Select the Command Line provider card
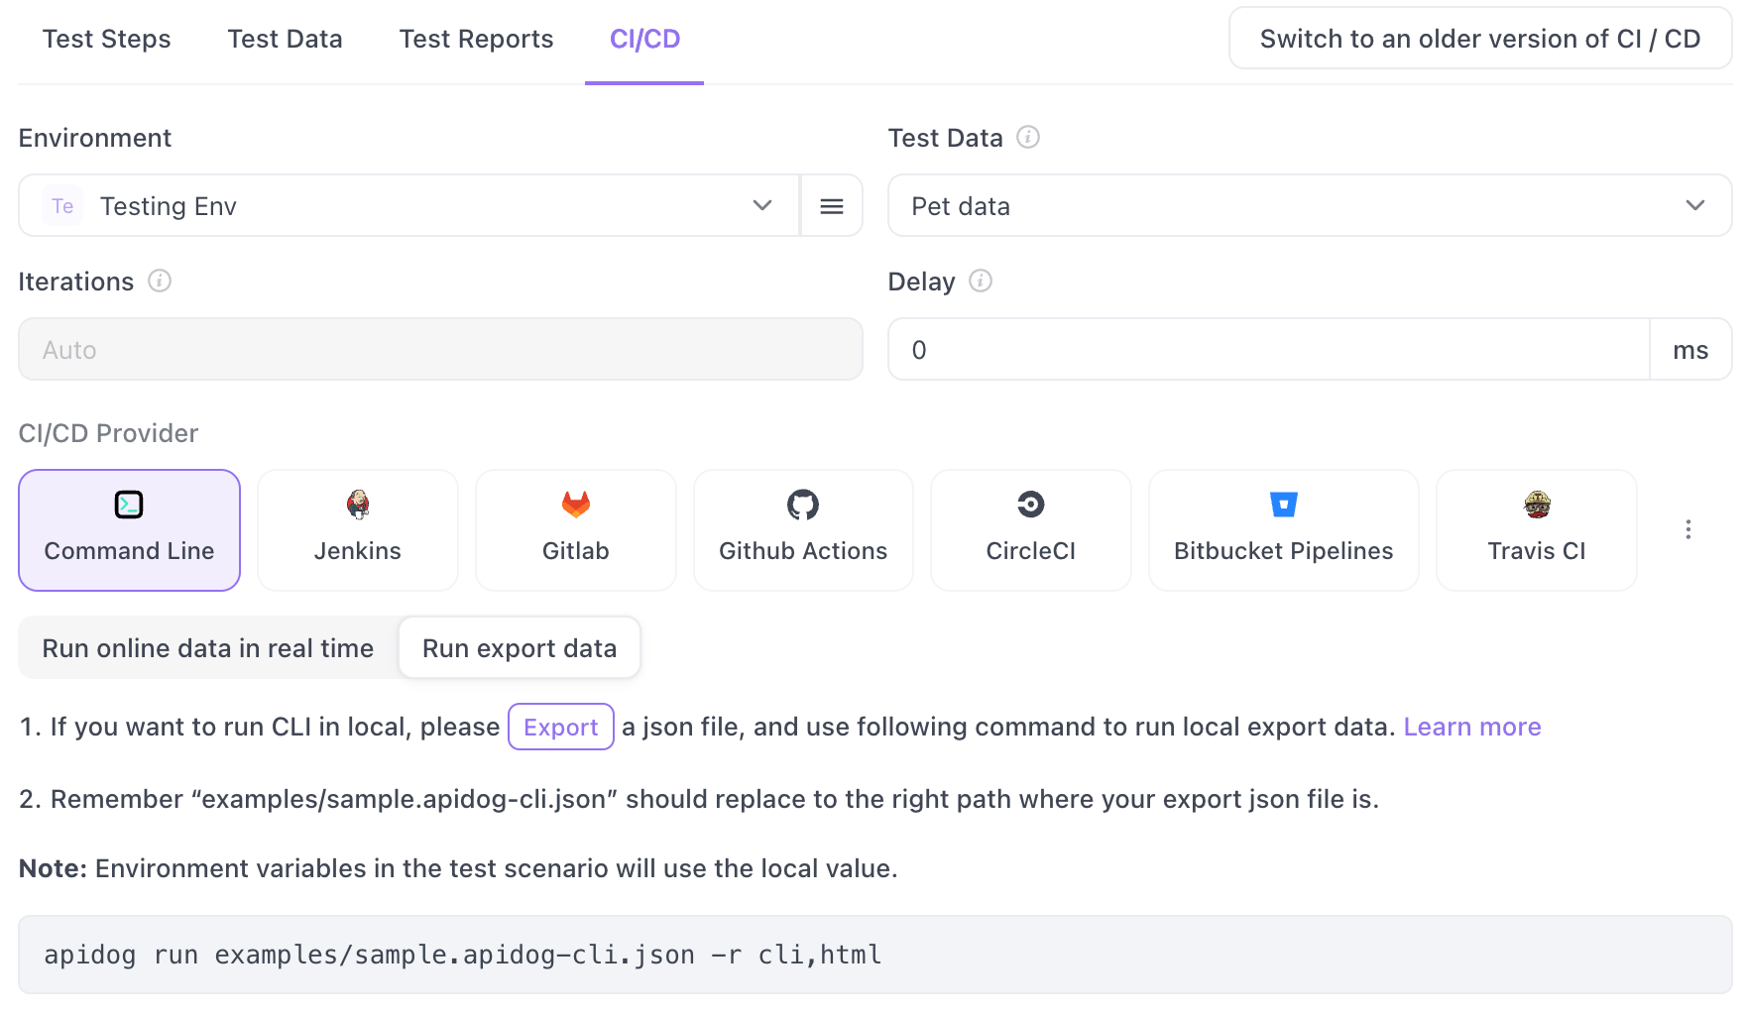This screenshot has height=1017, width=1745. coord(129,530)
